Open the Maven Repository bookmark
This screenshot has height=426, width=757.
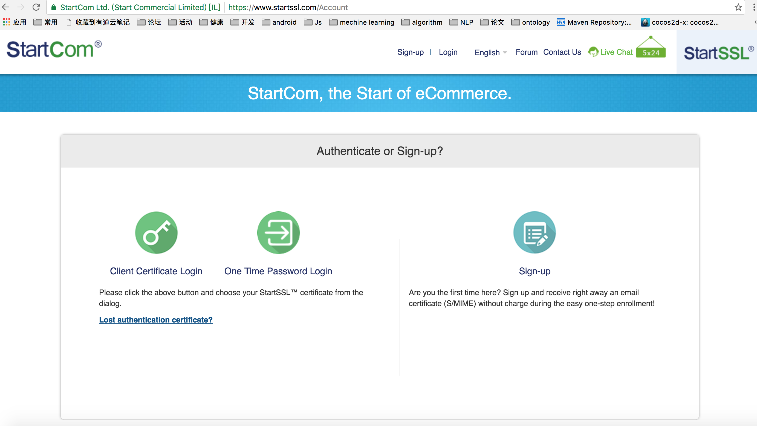tap(594, 22)
